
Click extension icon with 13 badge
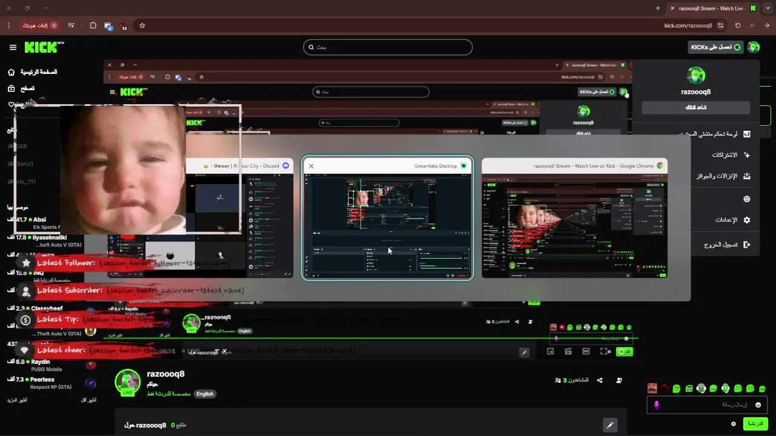[124, 26]
